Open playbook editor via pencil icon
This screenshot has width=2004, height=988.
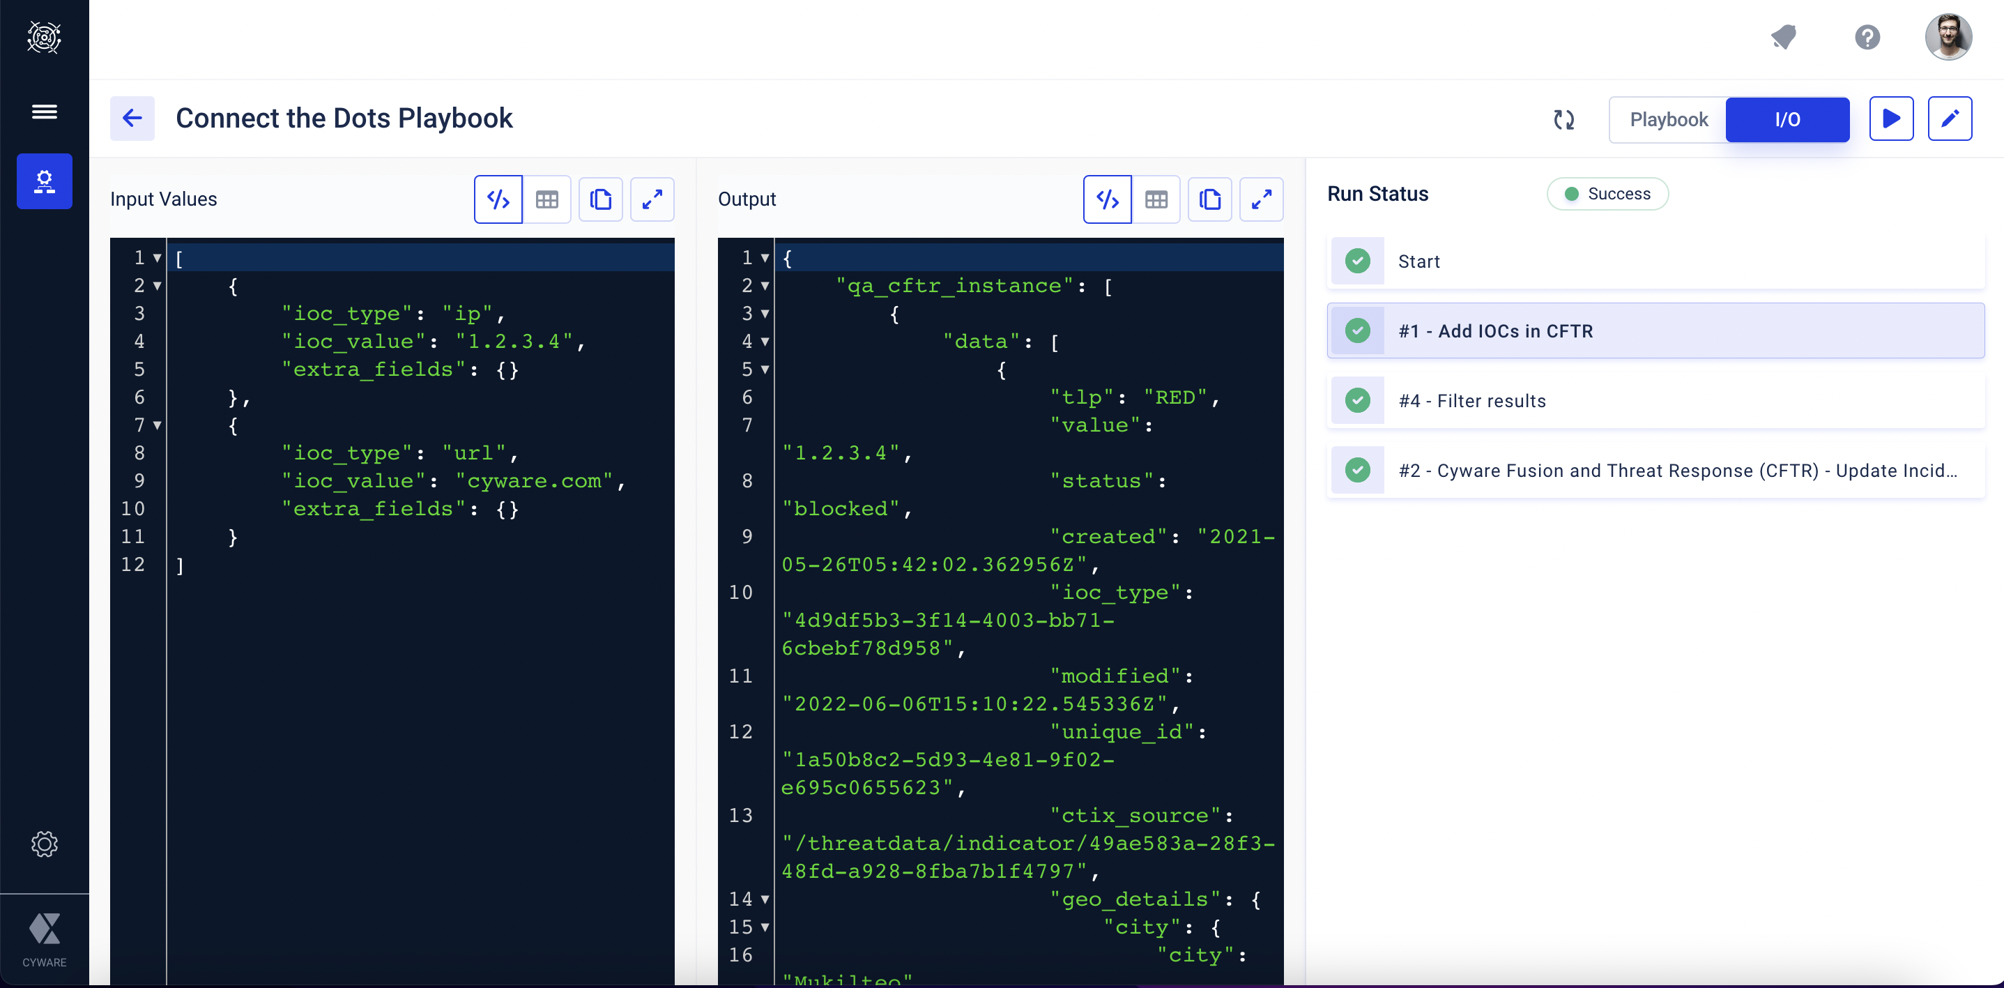1950,119
